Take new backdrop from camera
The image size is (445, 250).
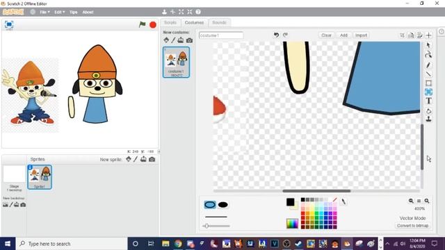point(23,205)
